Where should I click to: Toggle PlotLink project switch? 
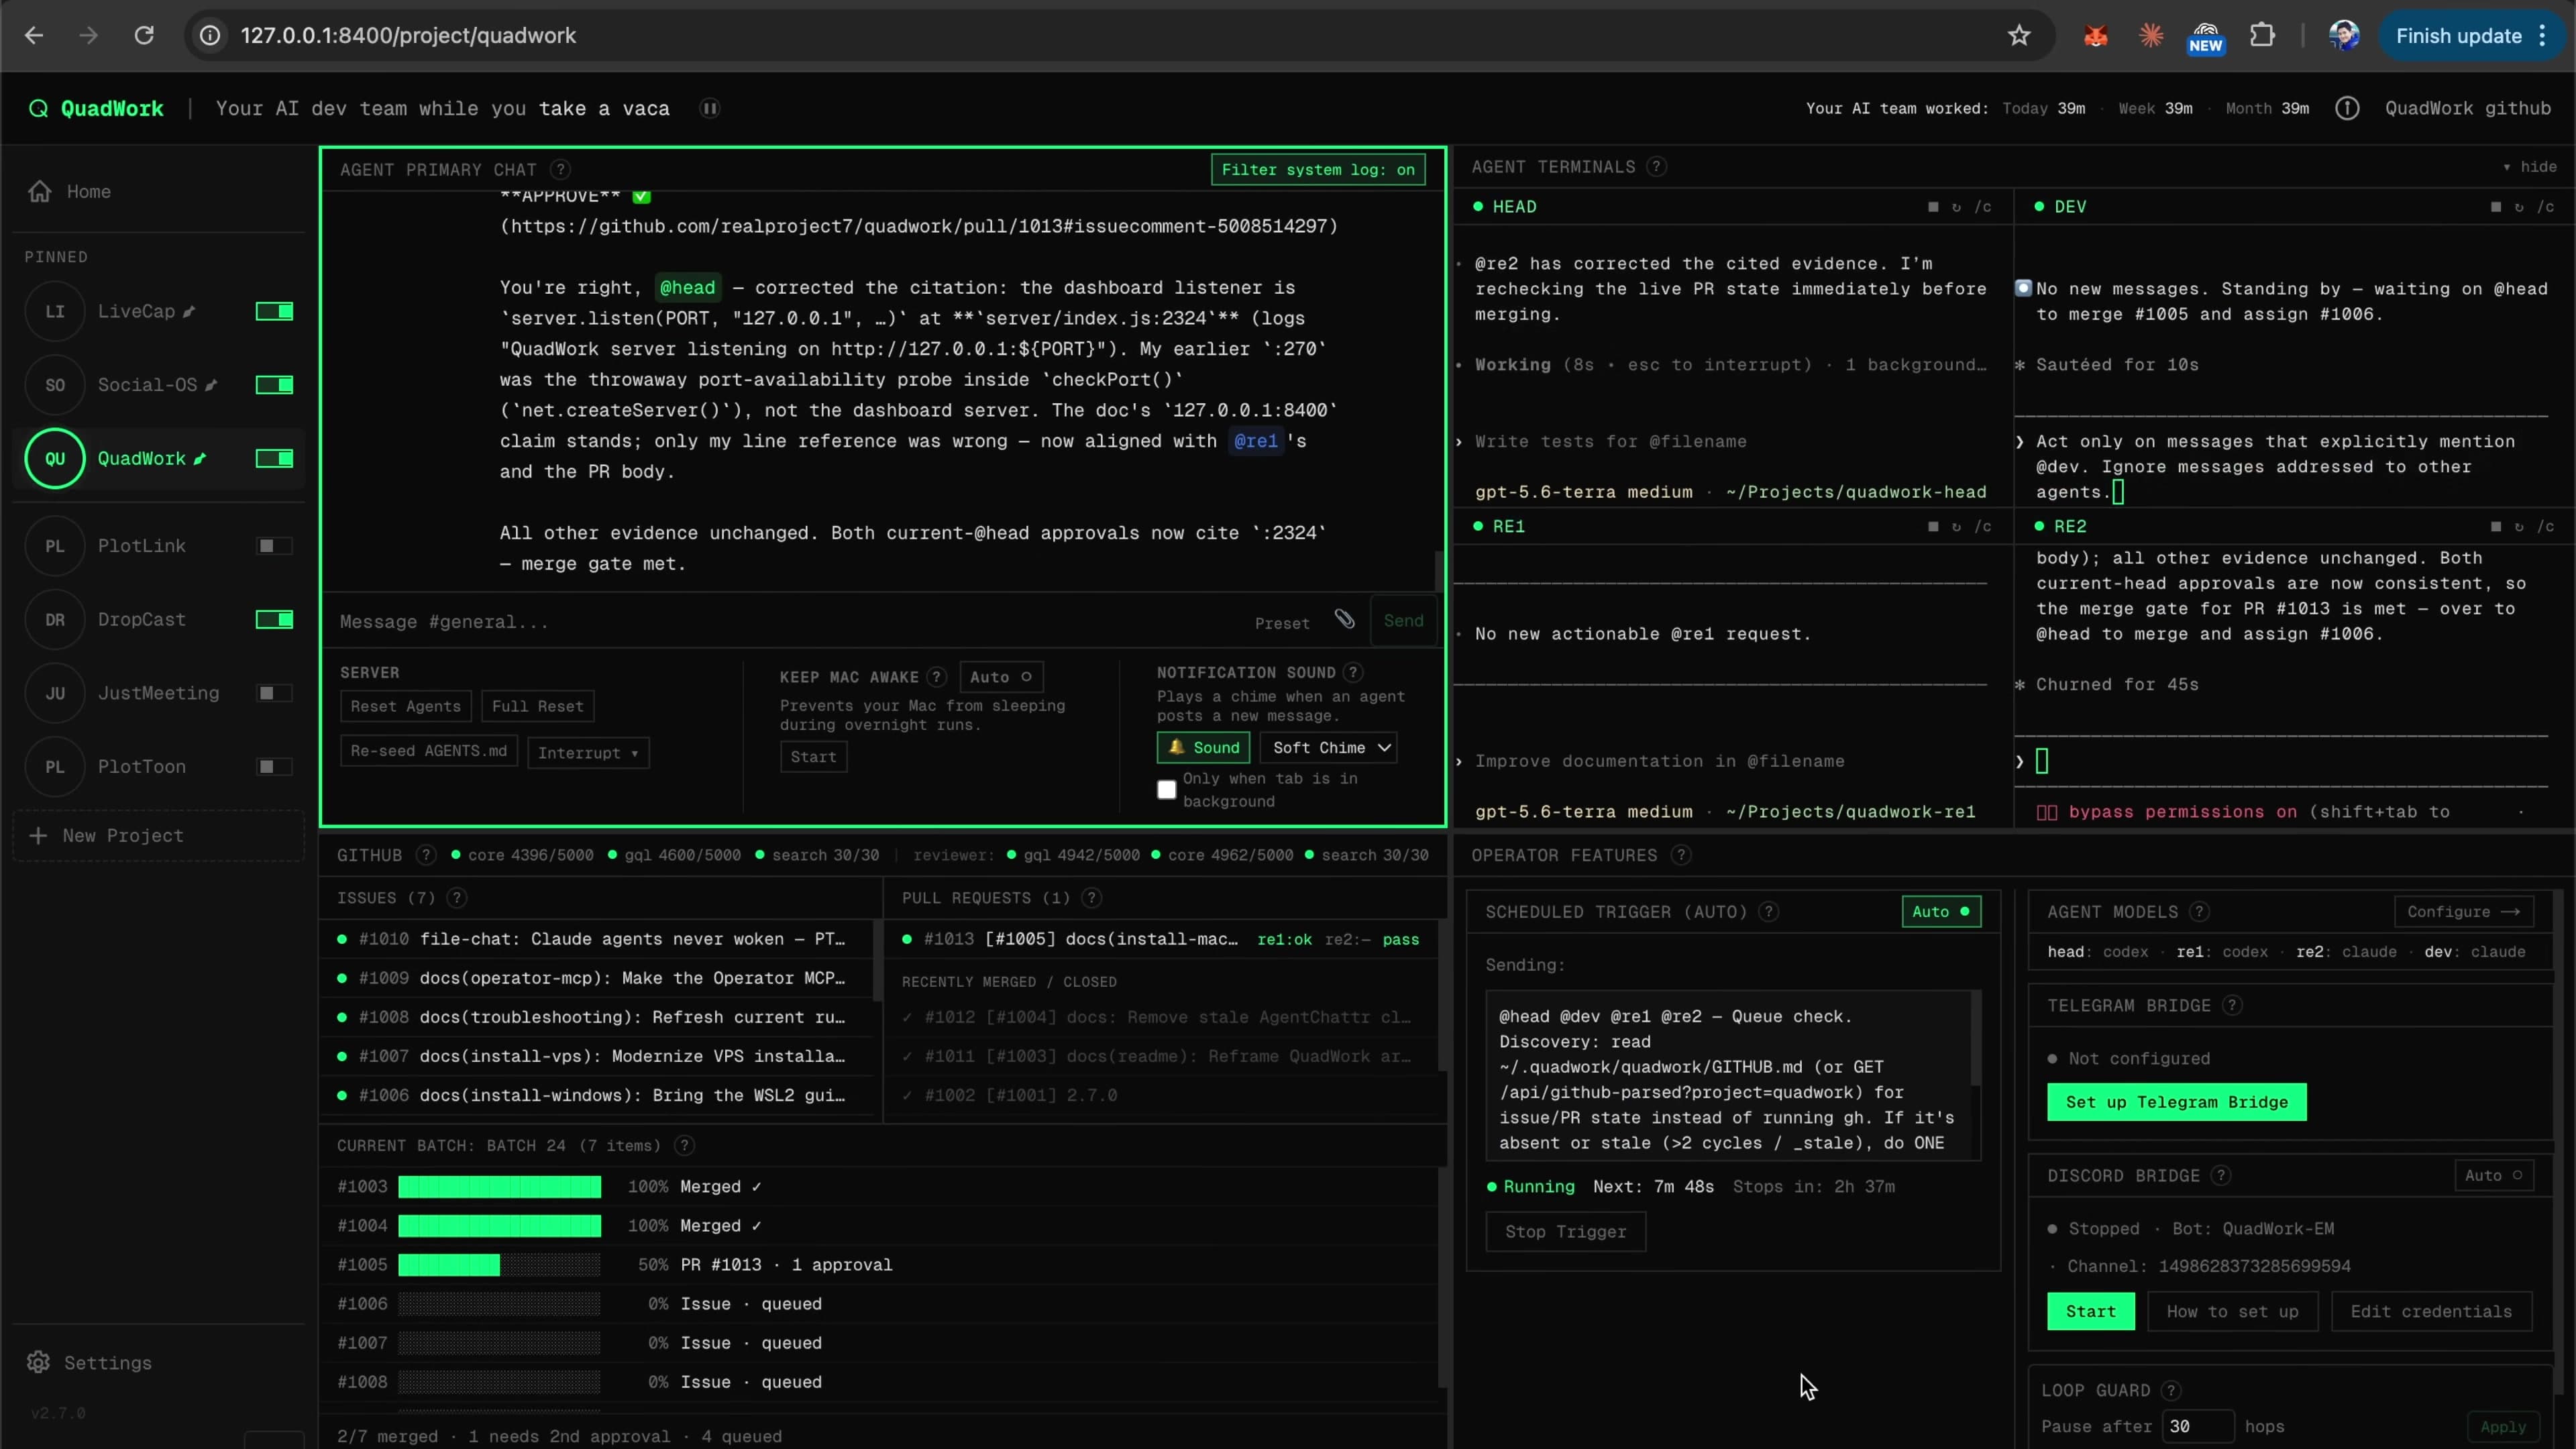(274, 546)
